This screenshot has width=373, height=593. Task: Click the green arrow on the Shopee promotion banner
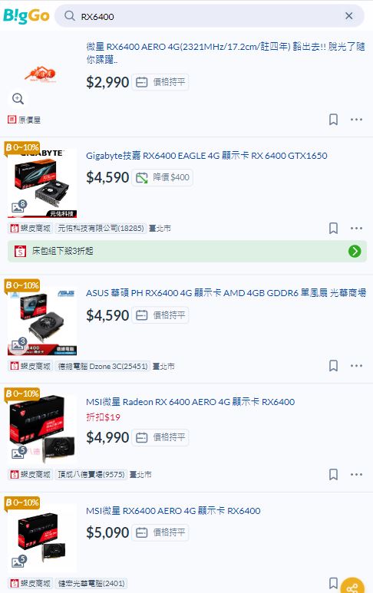pyautogui.click(x=355, y=251)
